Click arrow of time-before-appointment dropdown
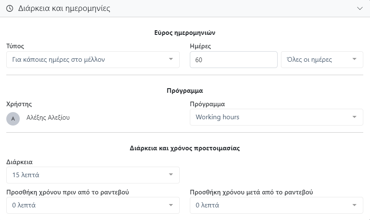The image size is (370, 220). coord(171,205)
